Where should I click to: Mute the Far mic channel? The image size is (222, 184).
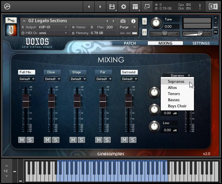tap(99, 140)
